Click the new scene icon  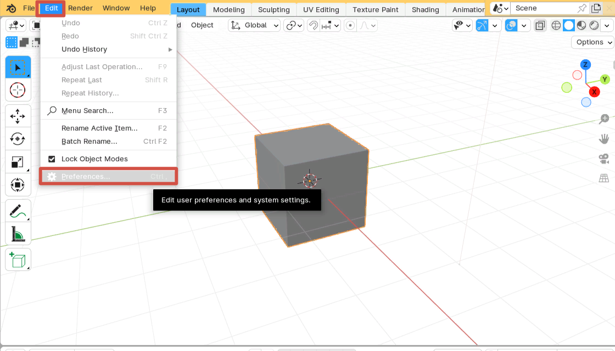click(x=596, y=8)
